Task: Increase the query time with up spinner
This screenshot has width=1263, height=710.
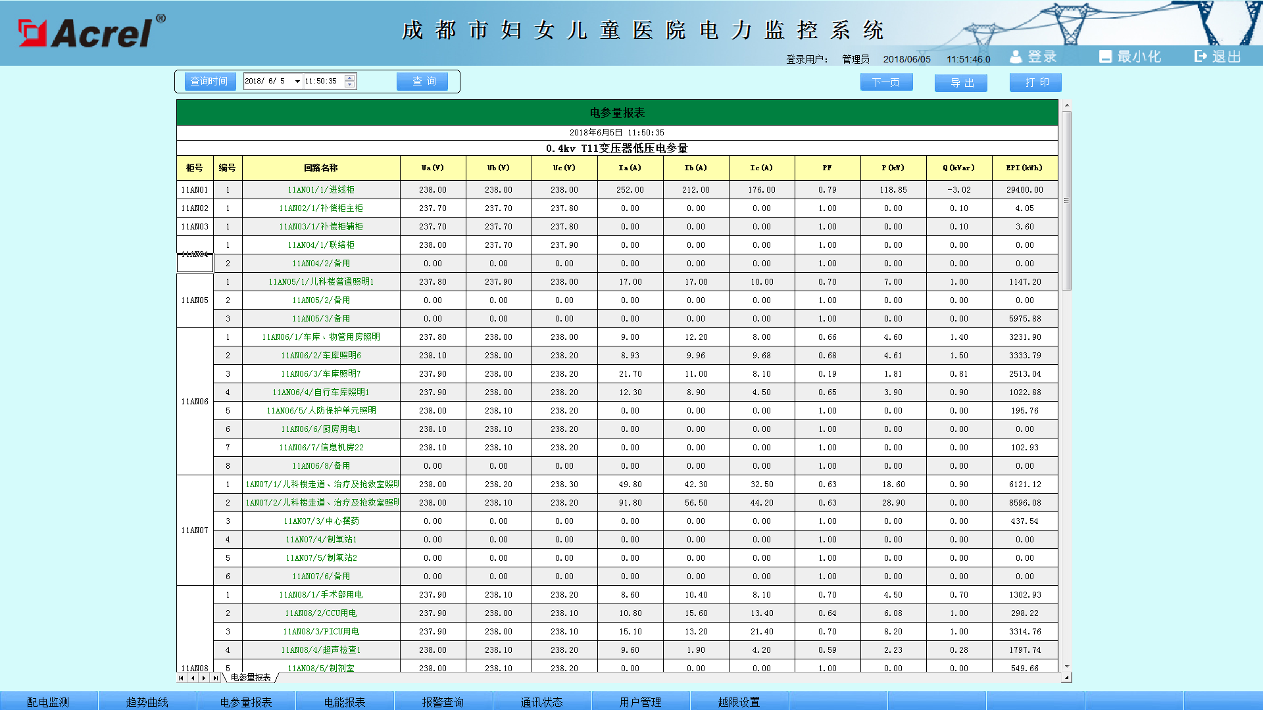Action: pos(350,78)
